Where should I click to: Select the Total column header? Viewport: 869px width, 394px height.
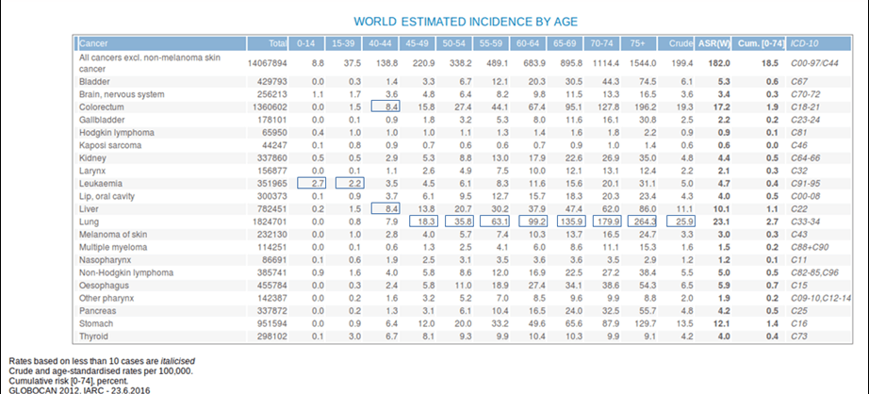tap(277, 43)
